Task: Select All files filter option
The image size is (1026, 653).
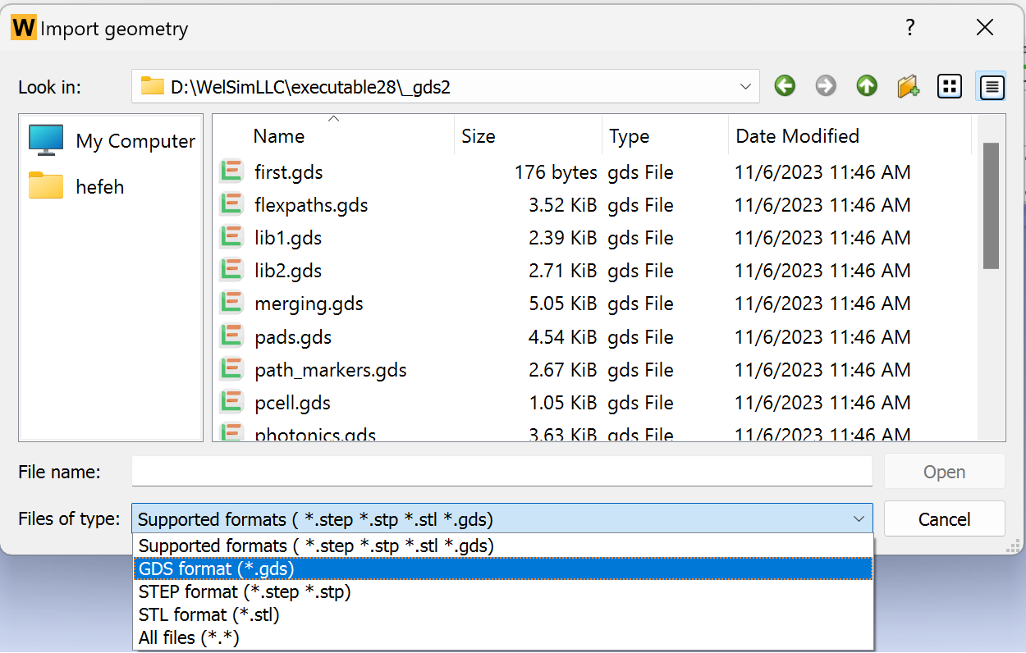Action: coord(188,637)
